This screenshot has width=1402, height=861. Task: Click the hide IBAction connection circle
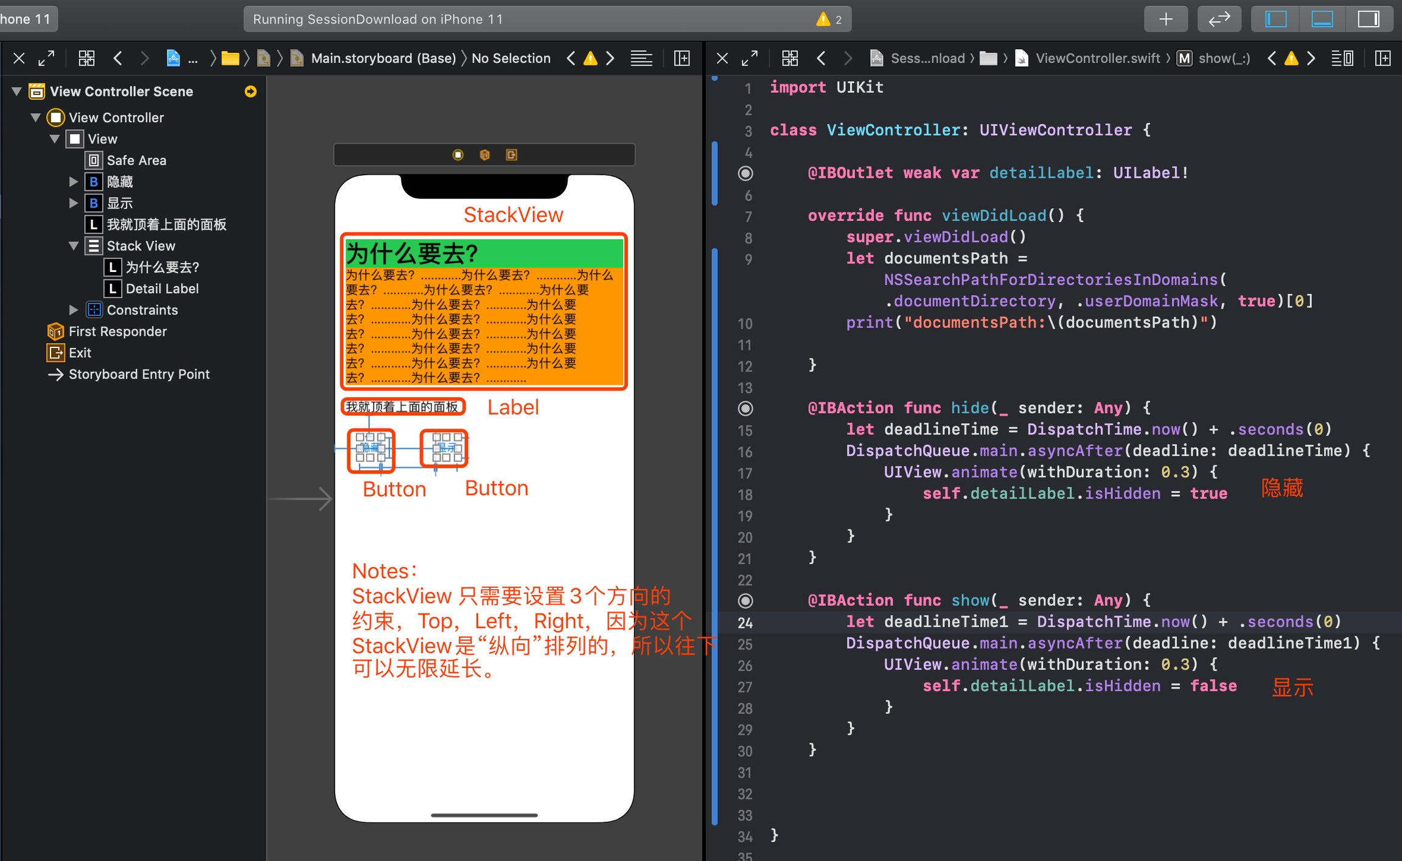click(745, 408)
